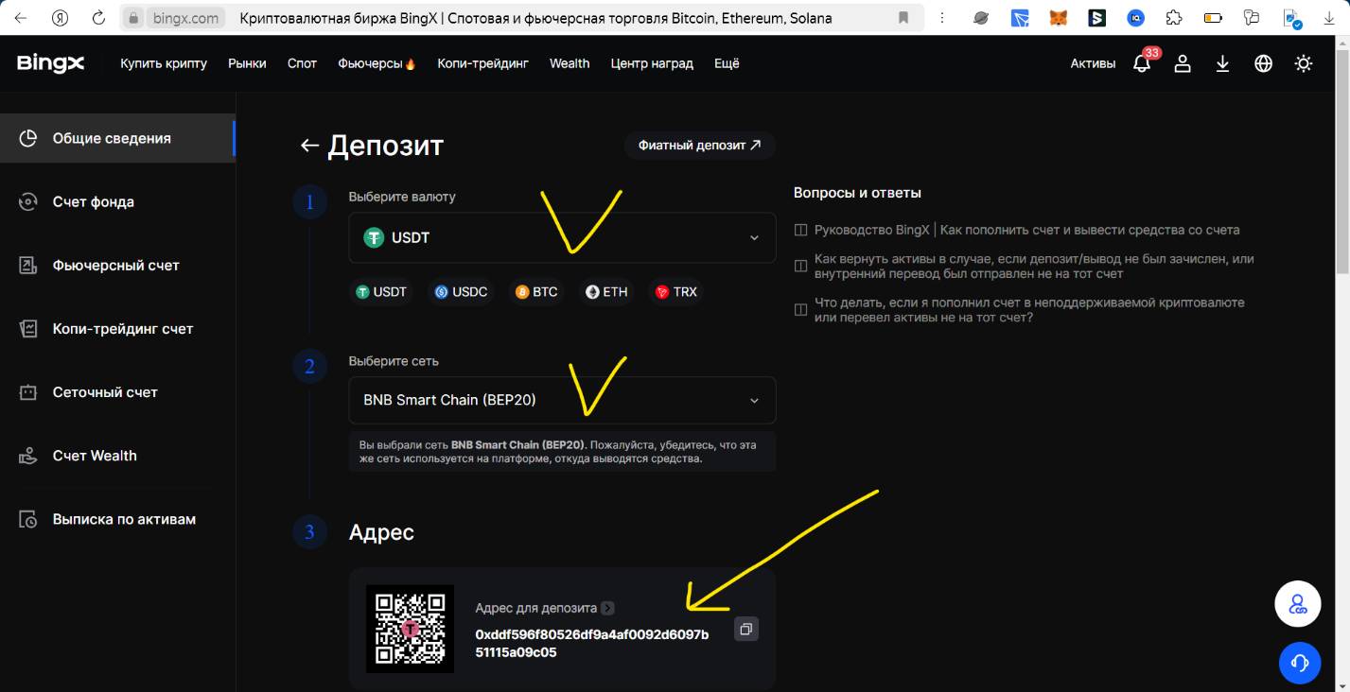Select Счет фонда in the sidebar
The height and width of the screenshot is (692, 1350).
point(93,201)
